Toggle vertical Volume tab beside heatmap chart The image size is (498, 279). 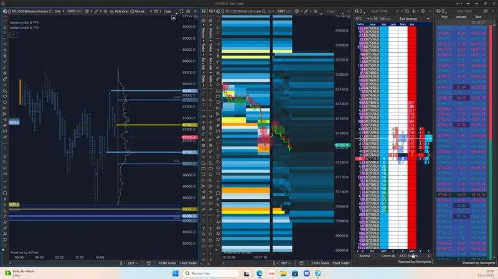point(210,32)
